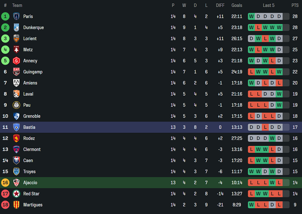Click the red position 18 badge
This screenshot has width=302, height=214.
coord(5,205)
